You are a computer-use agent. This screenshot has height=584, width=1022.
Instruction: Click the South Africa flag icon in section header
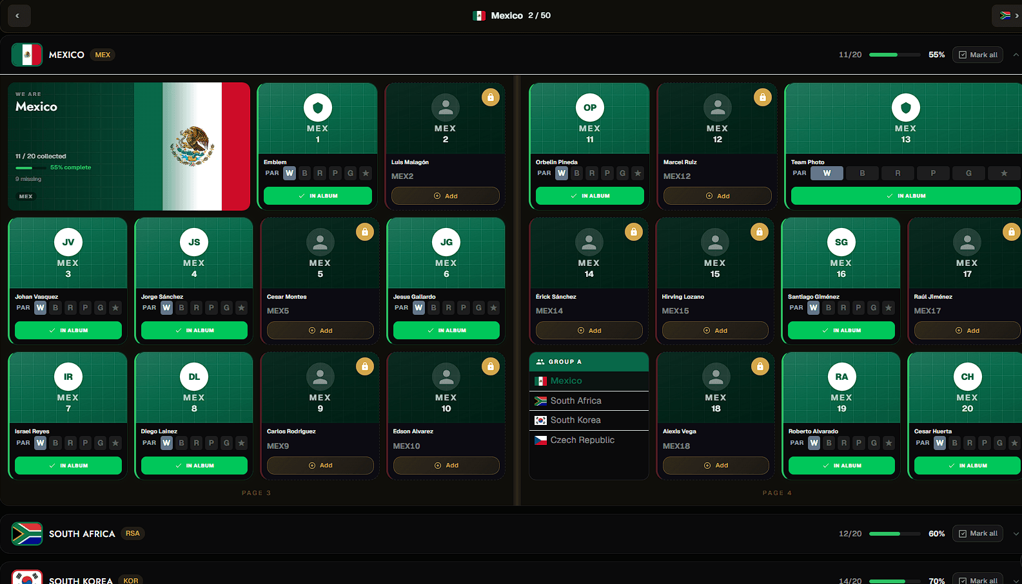27,534
